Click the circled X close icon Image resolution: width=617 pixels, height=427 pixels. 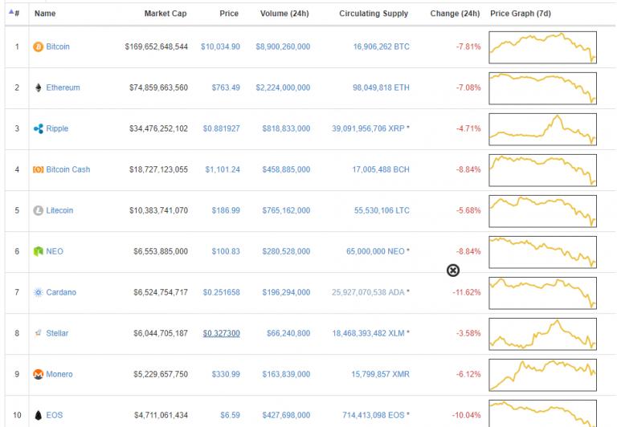(453, 270)
